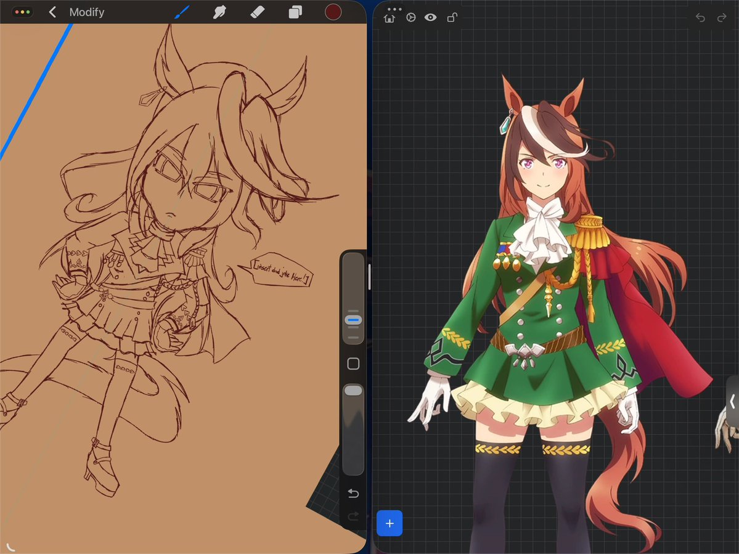Toggle the canvas lock icon
The width and height of the screenshot is (739, 554).
(x=452, y=17)
